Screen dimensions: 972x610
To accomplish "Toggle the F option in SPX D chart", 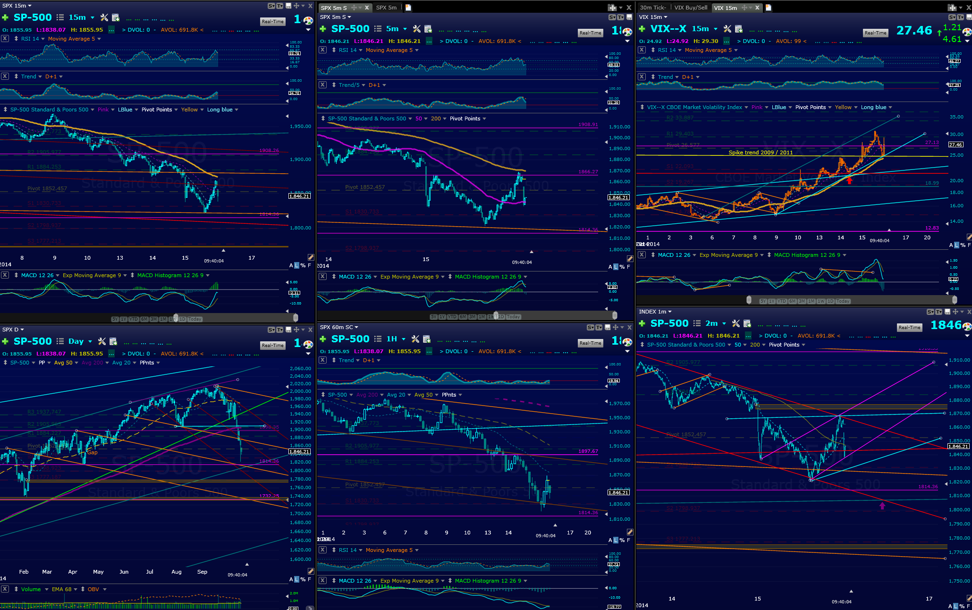I will (310, 579).
